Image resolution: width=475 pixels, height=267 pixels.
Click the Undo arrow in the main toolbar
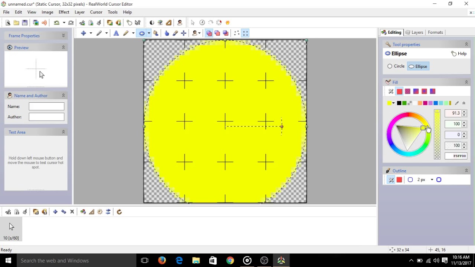click(x=56, y=23)
